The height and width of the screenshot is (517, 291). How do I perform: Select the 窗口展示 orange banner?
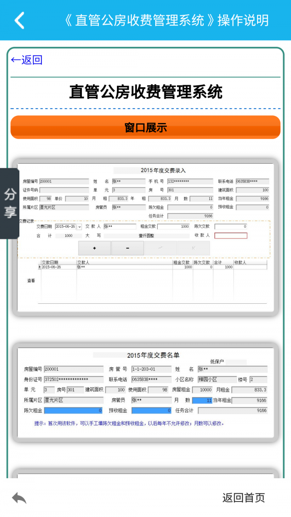(145, 127)
